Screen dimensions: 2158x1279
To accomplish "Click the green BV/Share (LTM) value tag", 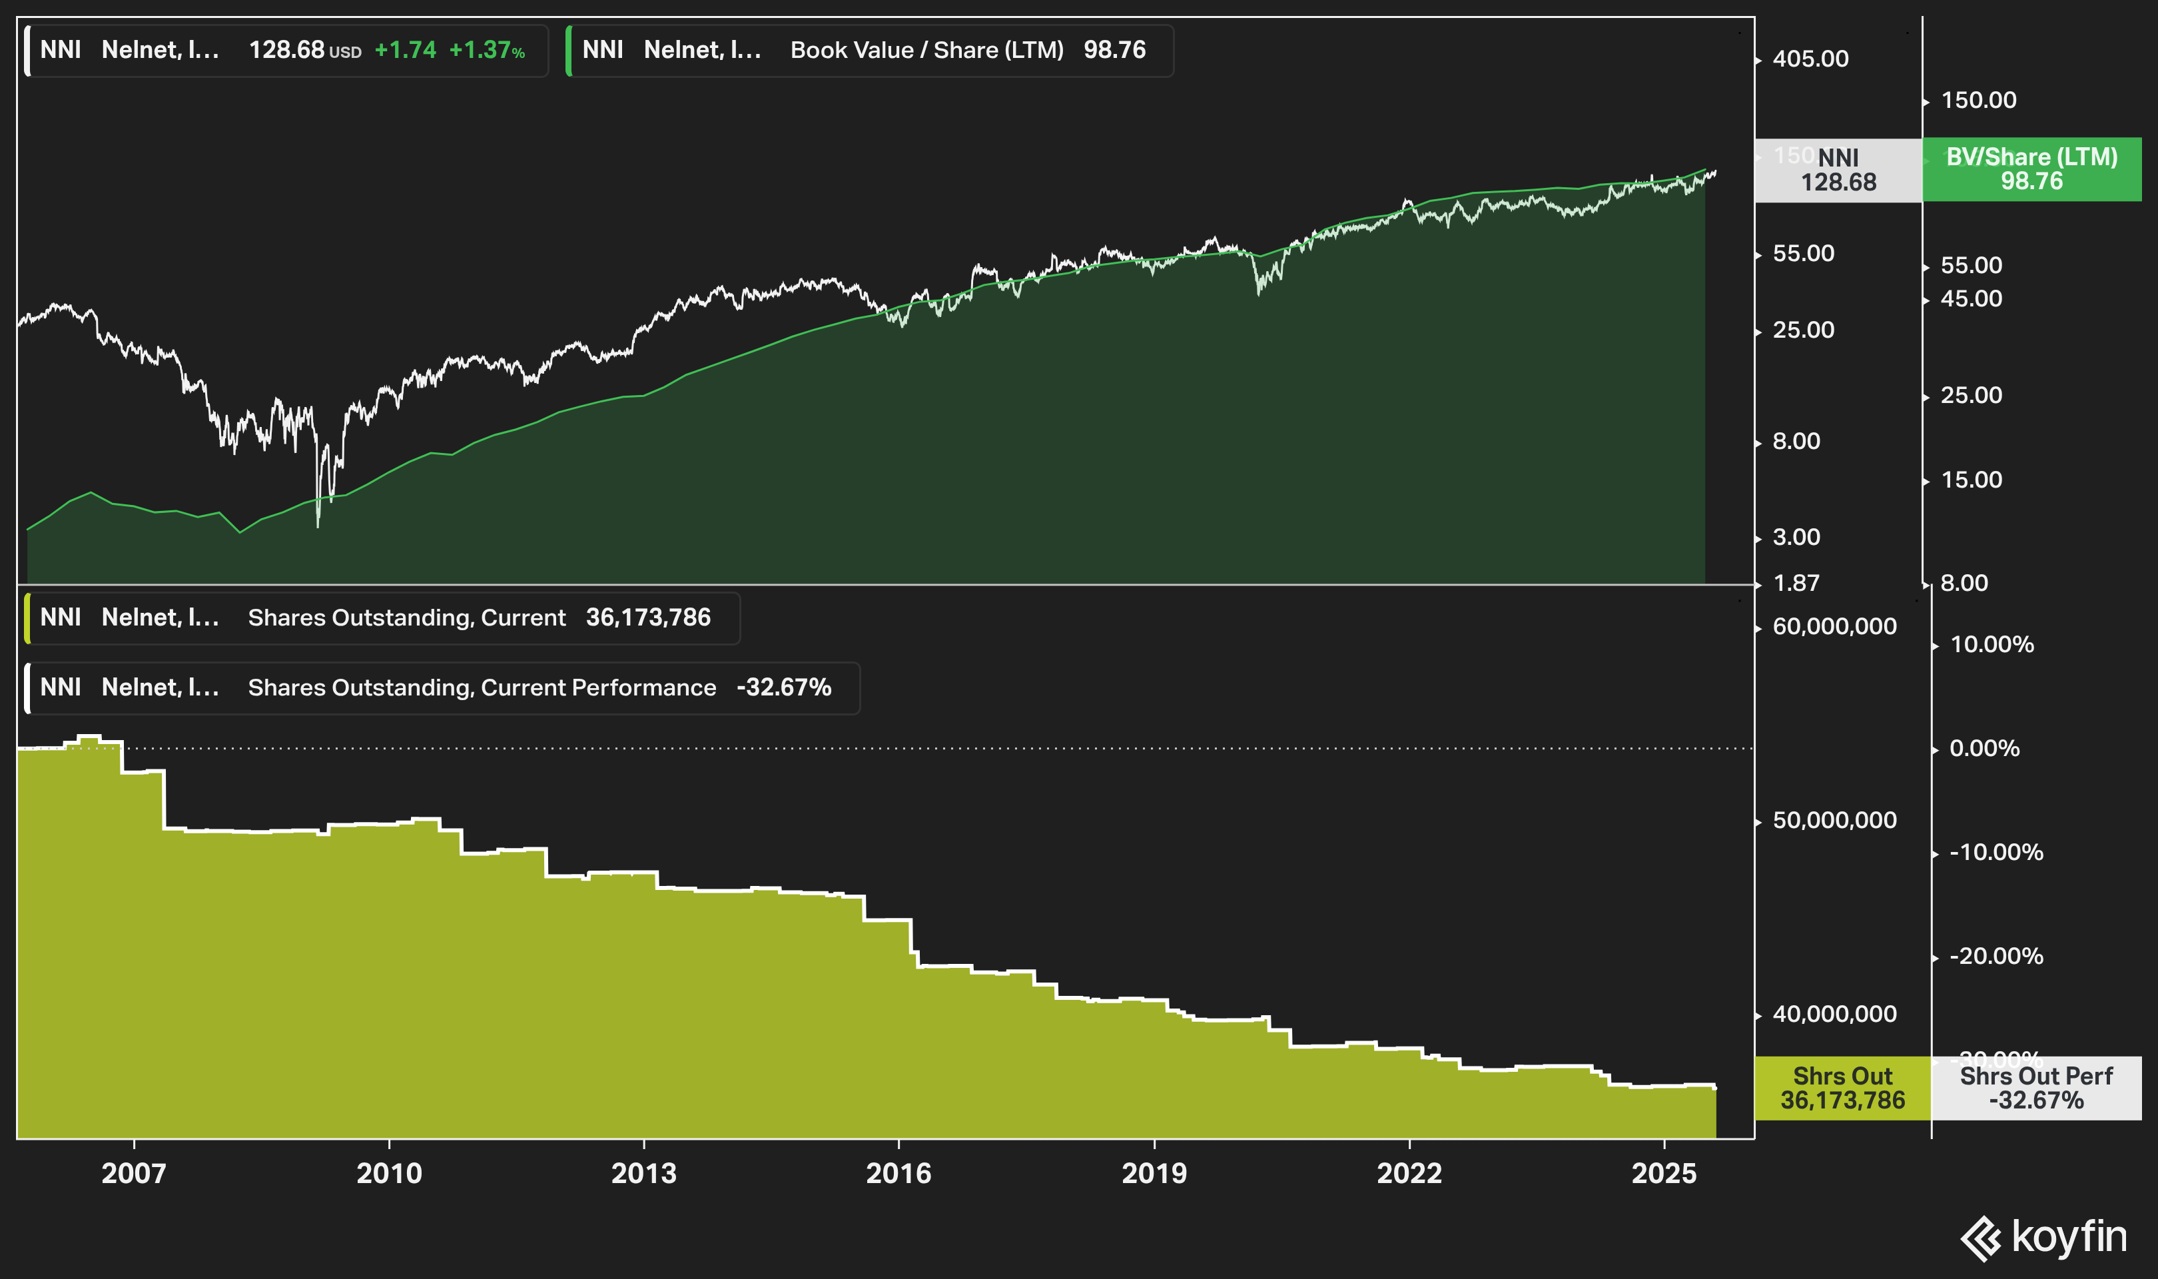I will 2031,170.
